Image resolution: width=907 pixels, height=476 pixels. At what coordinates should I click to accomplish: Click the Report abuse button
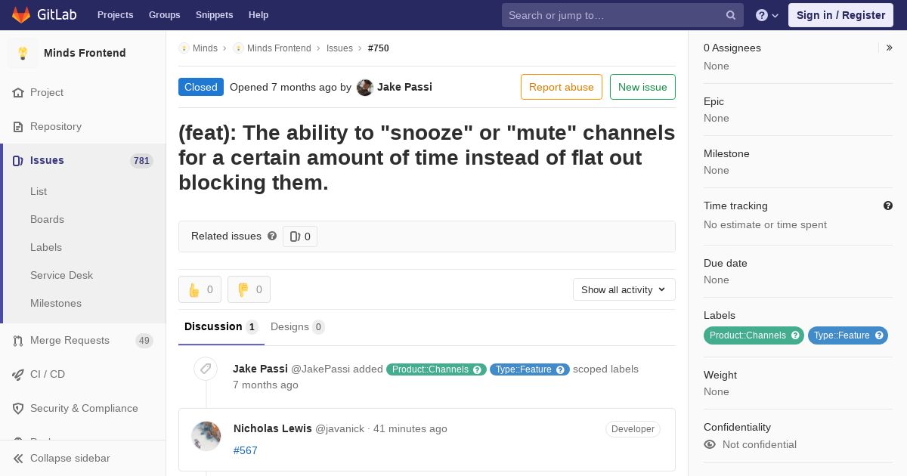pos(562,87)
